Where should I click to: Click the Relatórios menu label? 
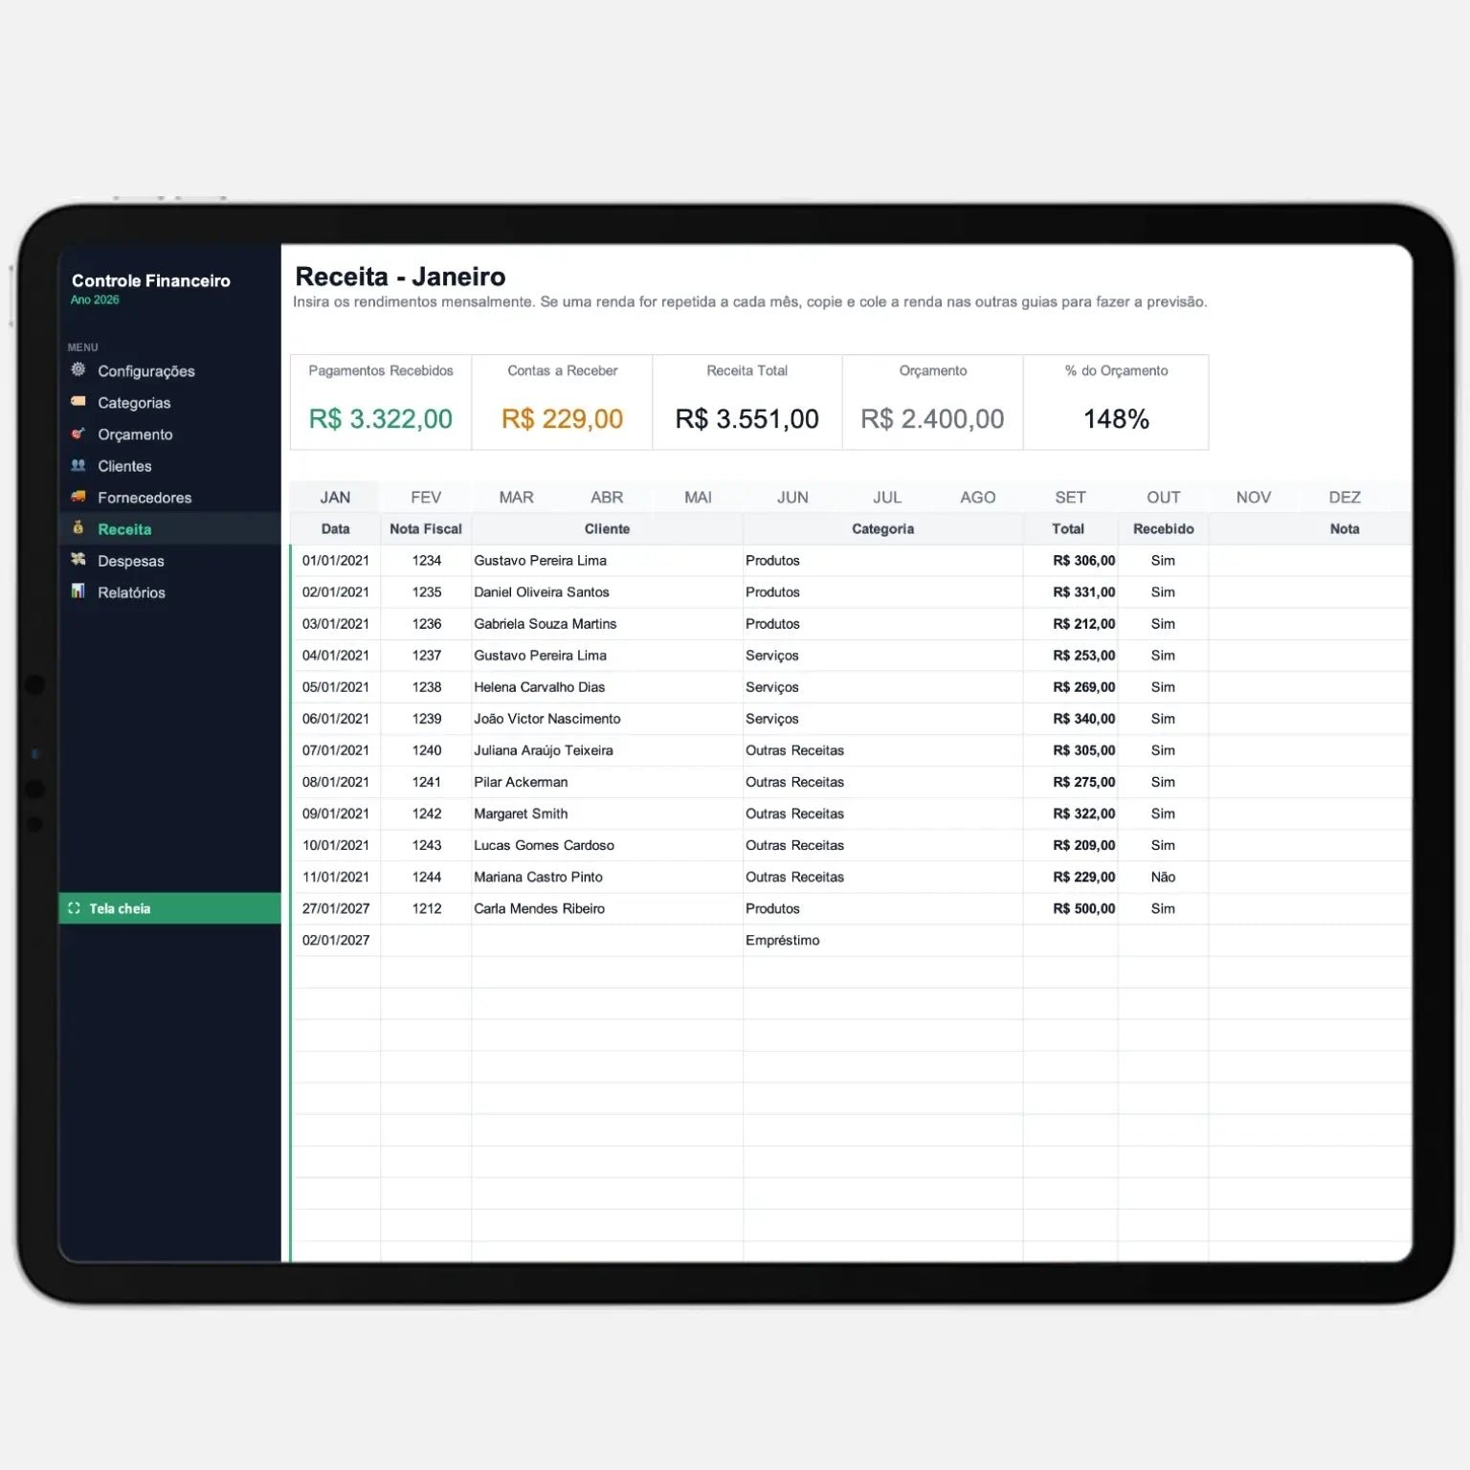[x=131, y=592]
